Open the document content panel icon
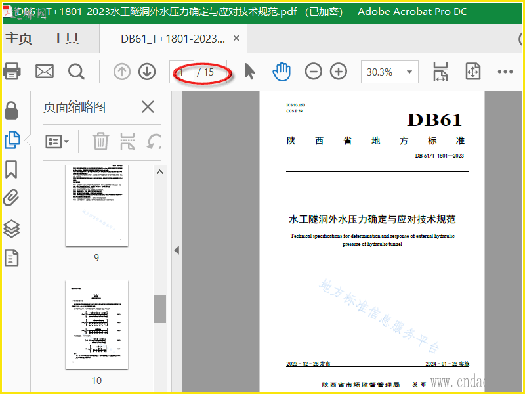Screen dimensions: 525x394 point(11,257)
